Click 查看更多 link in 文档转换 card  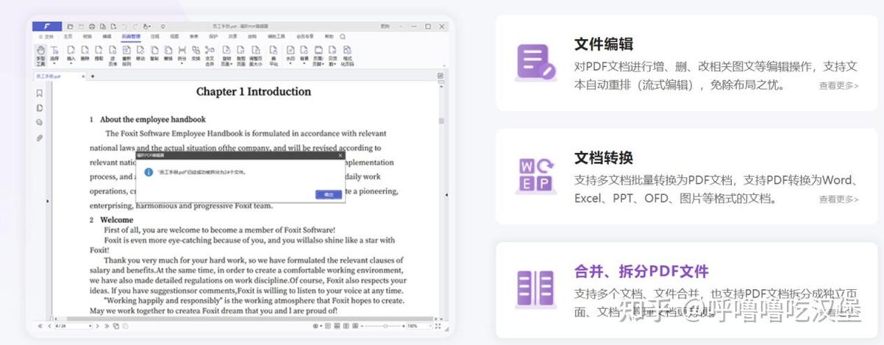click(838, 199)
